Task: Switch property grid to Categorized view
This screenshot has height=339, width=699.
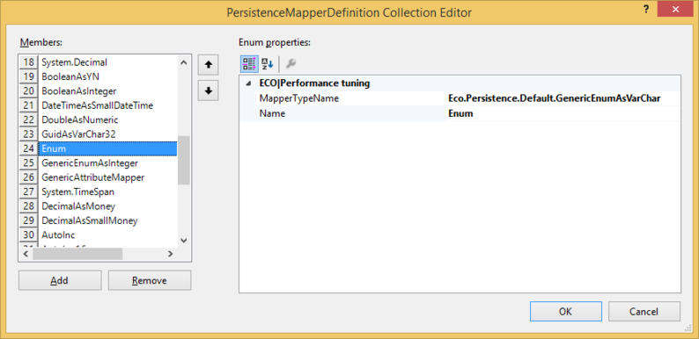Action: pos(248,64)
